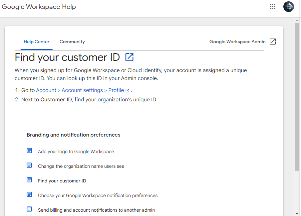The image size is (301, 216).
Task: Select the Find your customer ID list entry
Action: (x=62, y=181)
